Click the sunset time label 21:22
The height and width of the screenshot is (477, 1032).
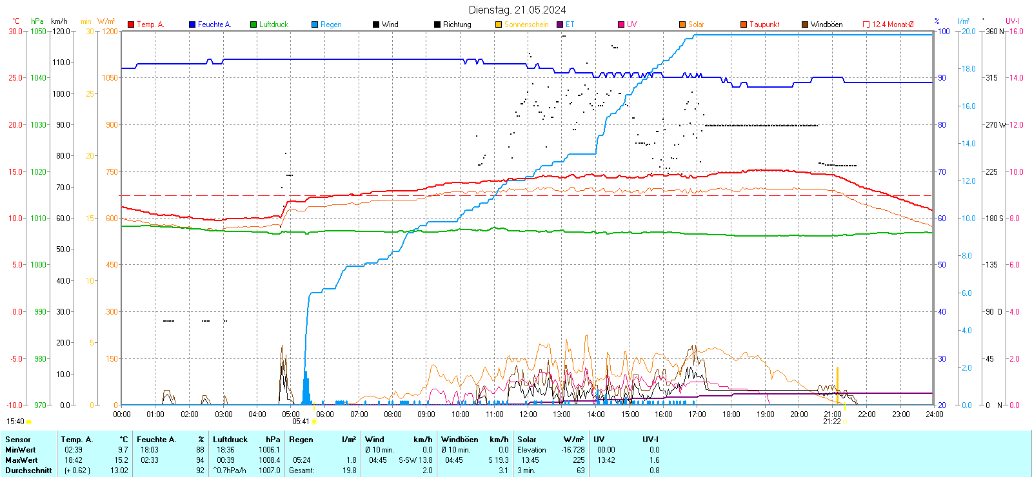click(831, 422)
